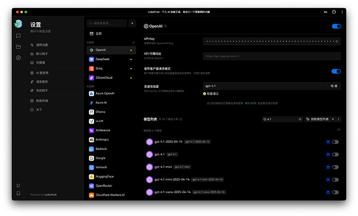Click the feedback icon at sidebar bottom
The height and width of the screenshot is (216, 358).
pos(19,185)
